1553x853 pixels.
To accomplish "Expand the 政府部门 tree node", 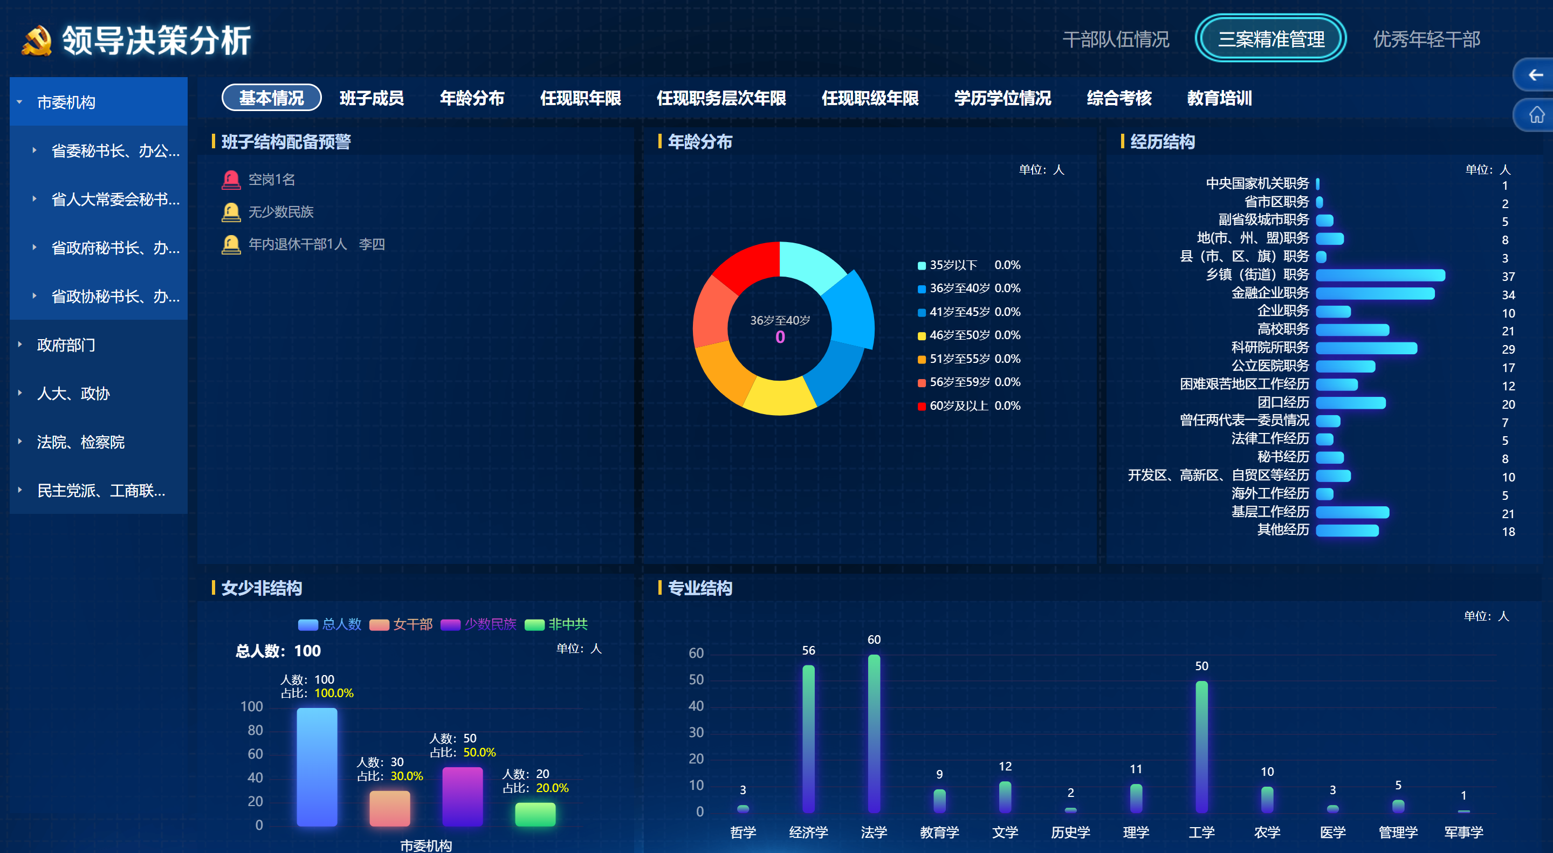I will pyautogui.click(x=19, y=345).
